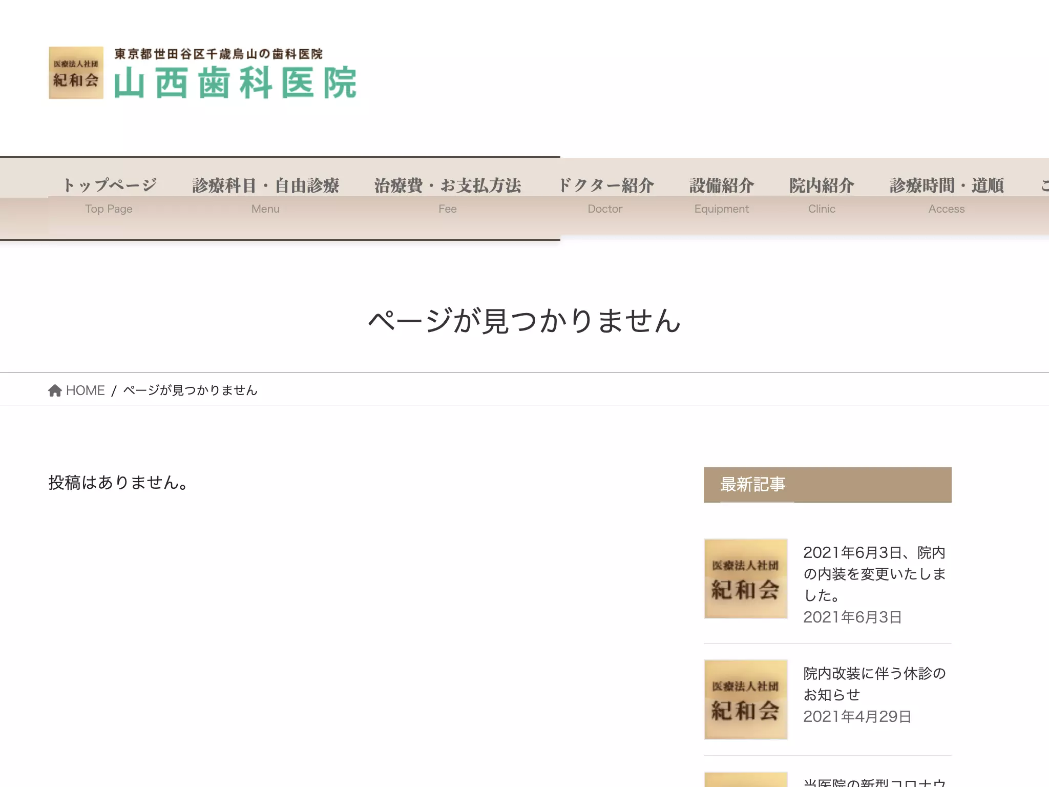Open 診療科目・自由診療 menu item

click(x=265, y=196)
